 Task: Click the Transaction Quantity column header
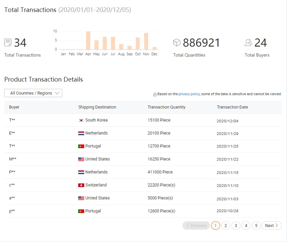click(166, 107)
